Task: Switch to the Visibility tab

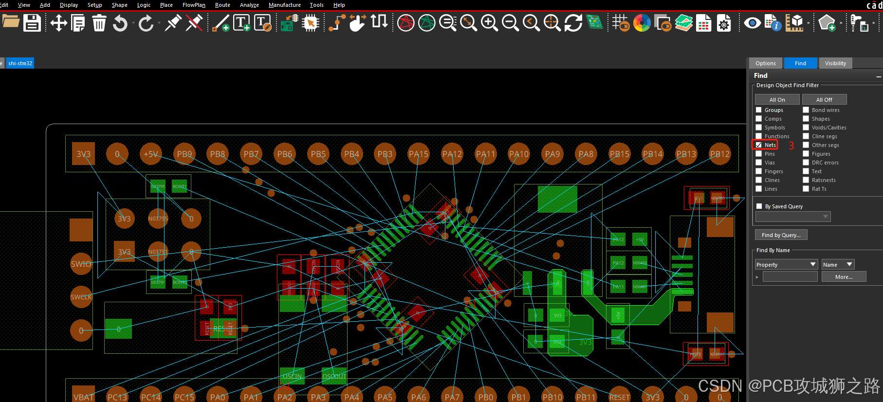Action: 835,63
